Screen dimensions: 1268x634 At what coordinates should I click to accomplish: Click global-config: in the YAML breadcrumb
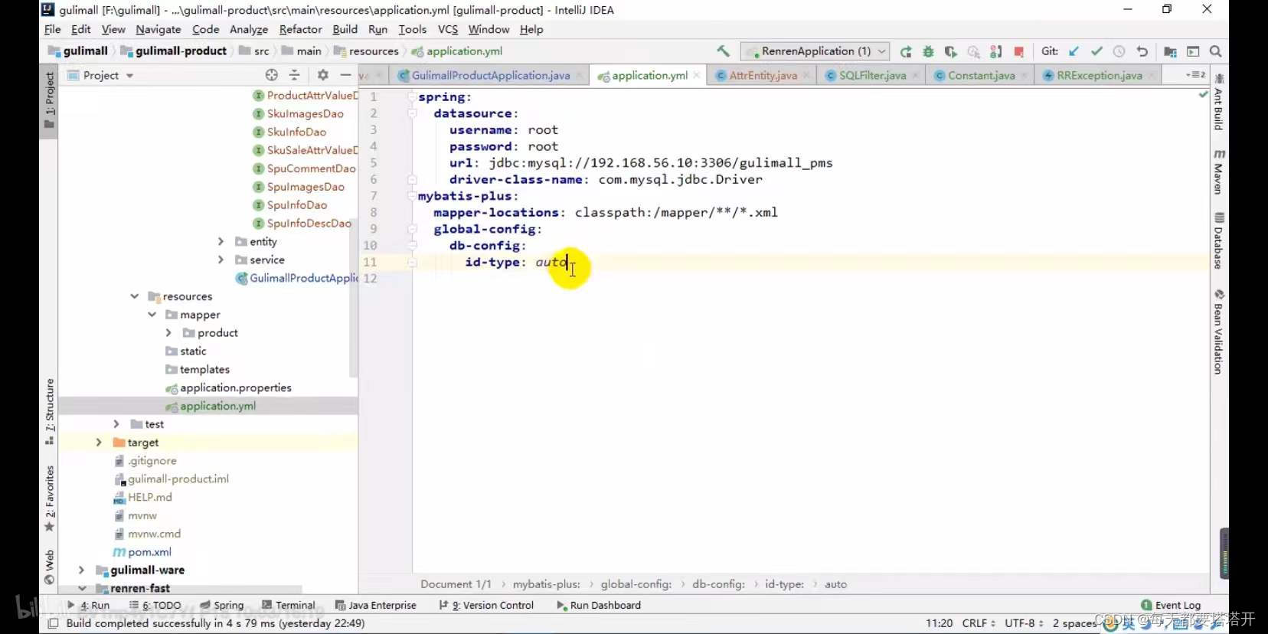[x=636, y=584]
